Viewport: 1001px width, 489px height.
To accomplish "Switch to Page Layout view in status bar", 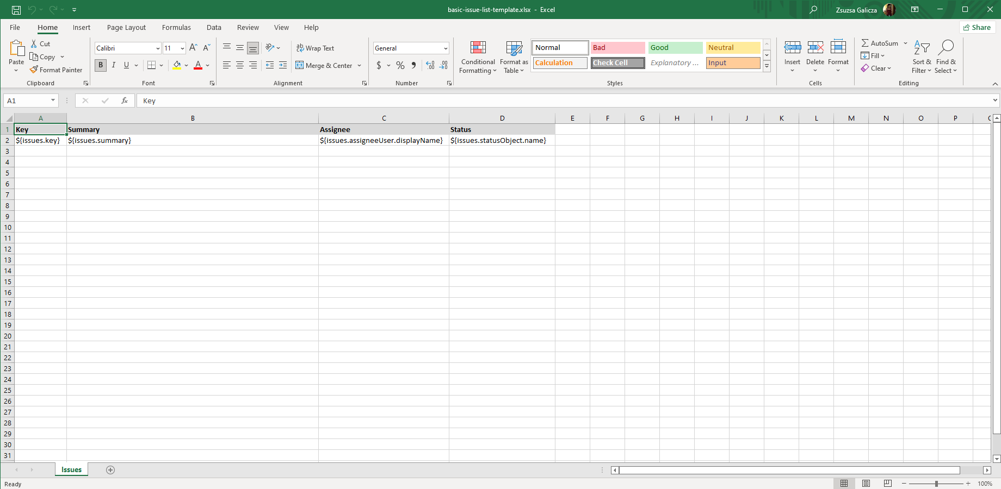I will click(x=866, y=484).
